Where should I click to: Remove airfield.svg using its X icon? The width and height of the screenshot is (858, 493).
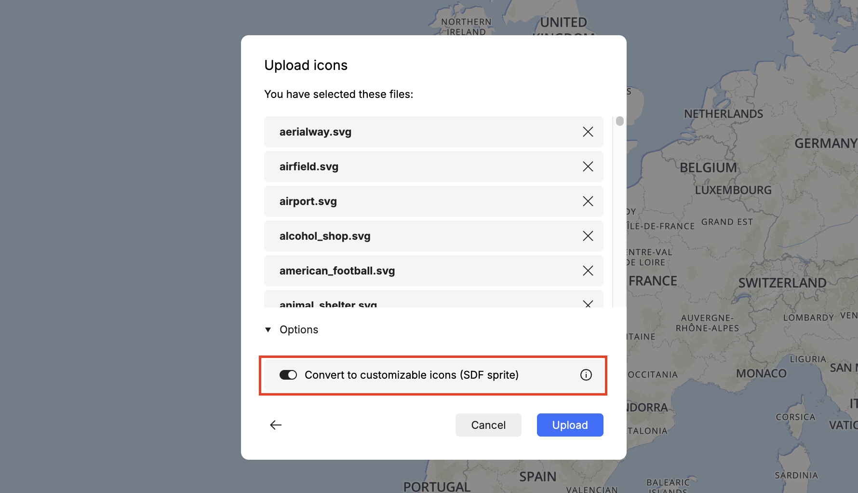[x=588, y=166]
